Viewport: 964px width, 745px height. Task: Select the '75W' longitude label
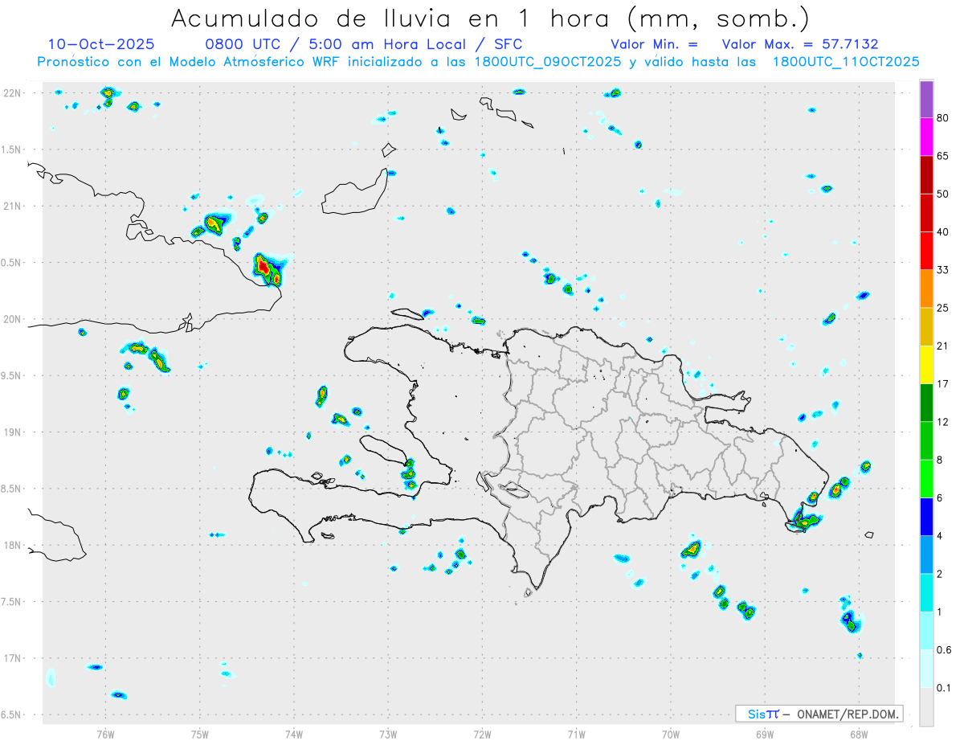[200, 734]
